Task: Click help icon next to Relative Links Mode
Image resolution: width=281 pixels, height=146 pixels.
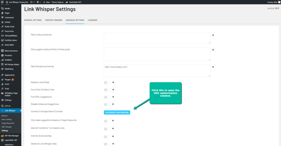Action: (113, 82)
